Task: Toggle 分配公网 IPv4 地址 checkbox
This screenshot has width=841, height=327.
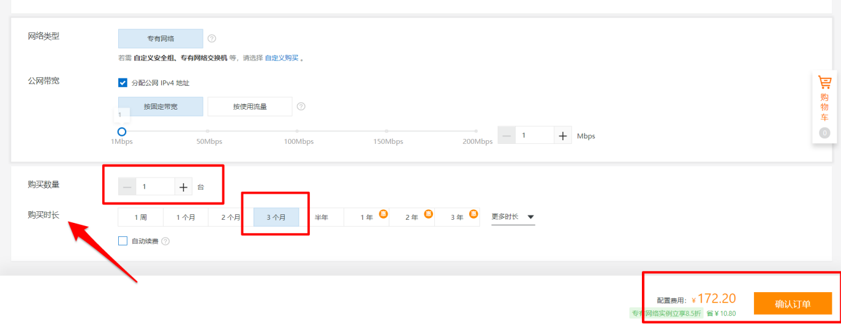Action: (123, 83)
